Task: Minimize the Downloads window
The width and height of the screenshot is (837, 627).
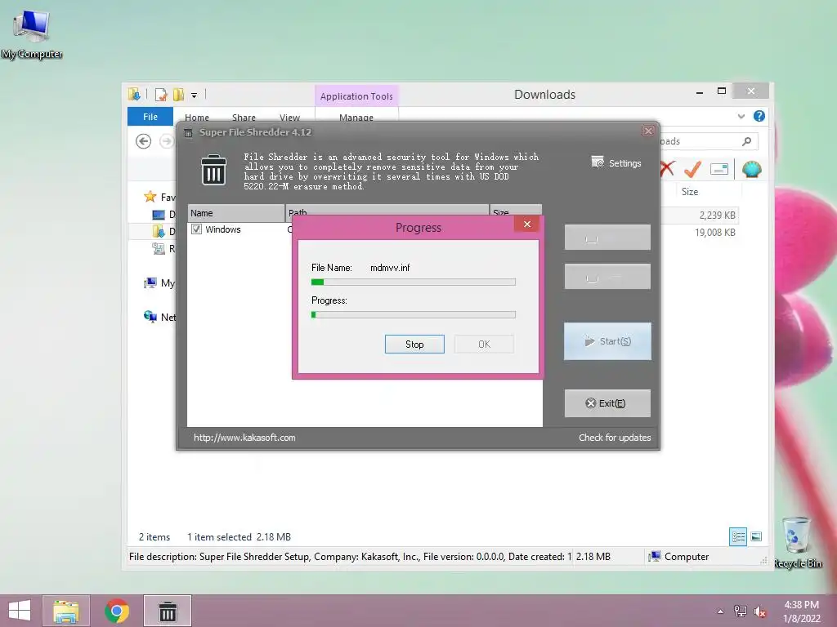Action: tap(700, 92)
